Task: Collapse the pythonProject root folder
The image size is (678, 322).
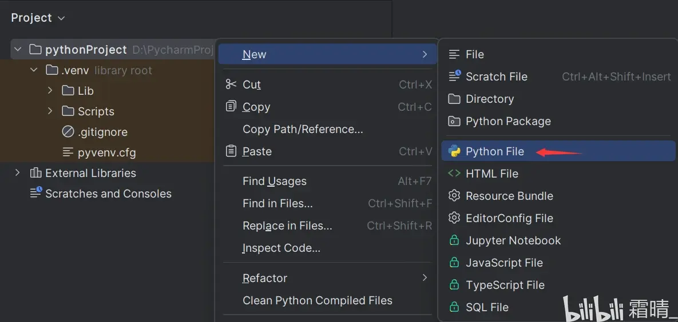Action: tap(19, 50)
